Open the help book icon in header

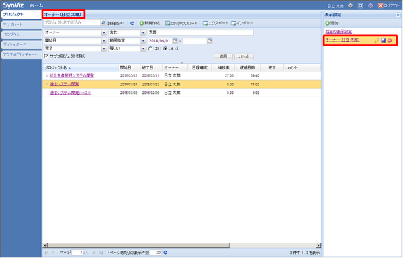click(370, 5)
